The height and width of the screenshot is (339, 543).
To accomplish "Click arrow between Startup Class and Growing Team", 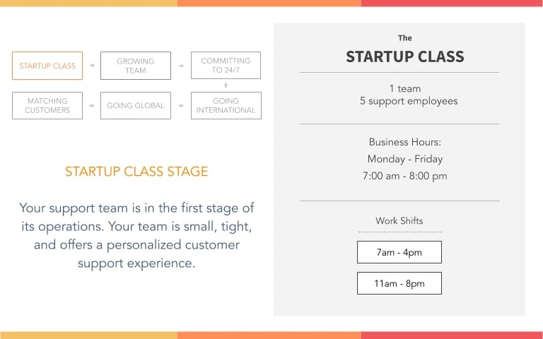I will 92,66.
